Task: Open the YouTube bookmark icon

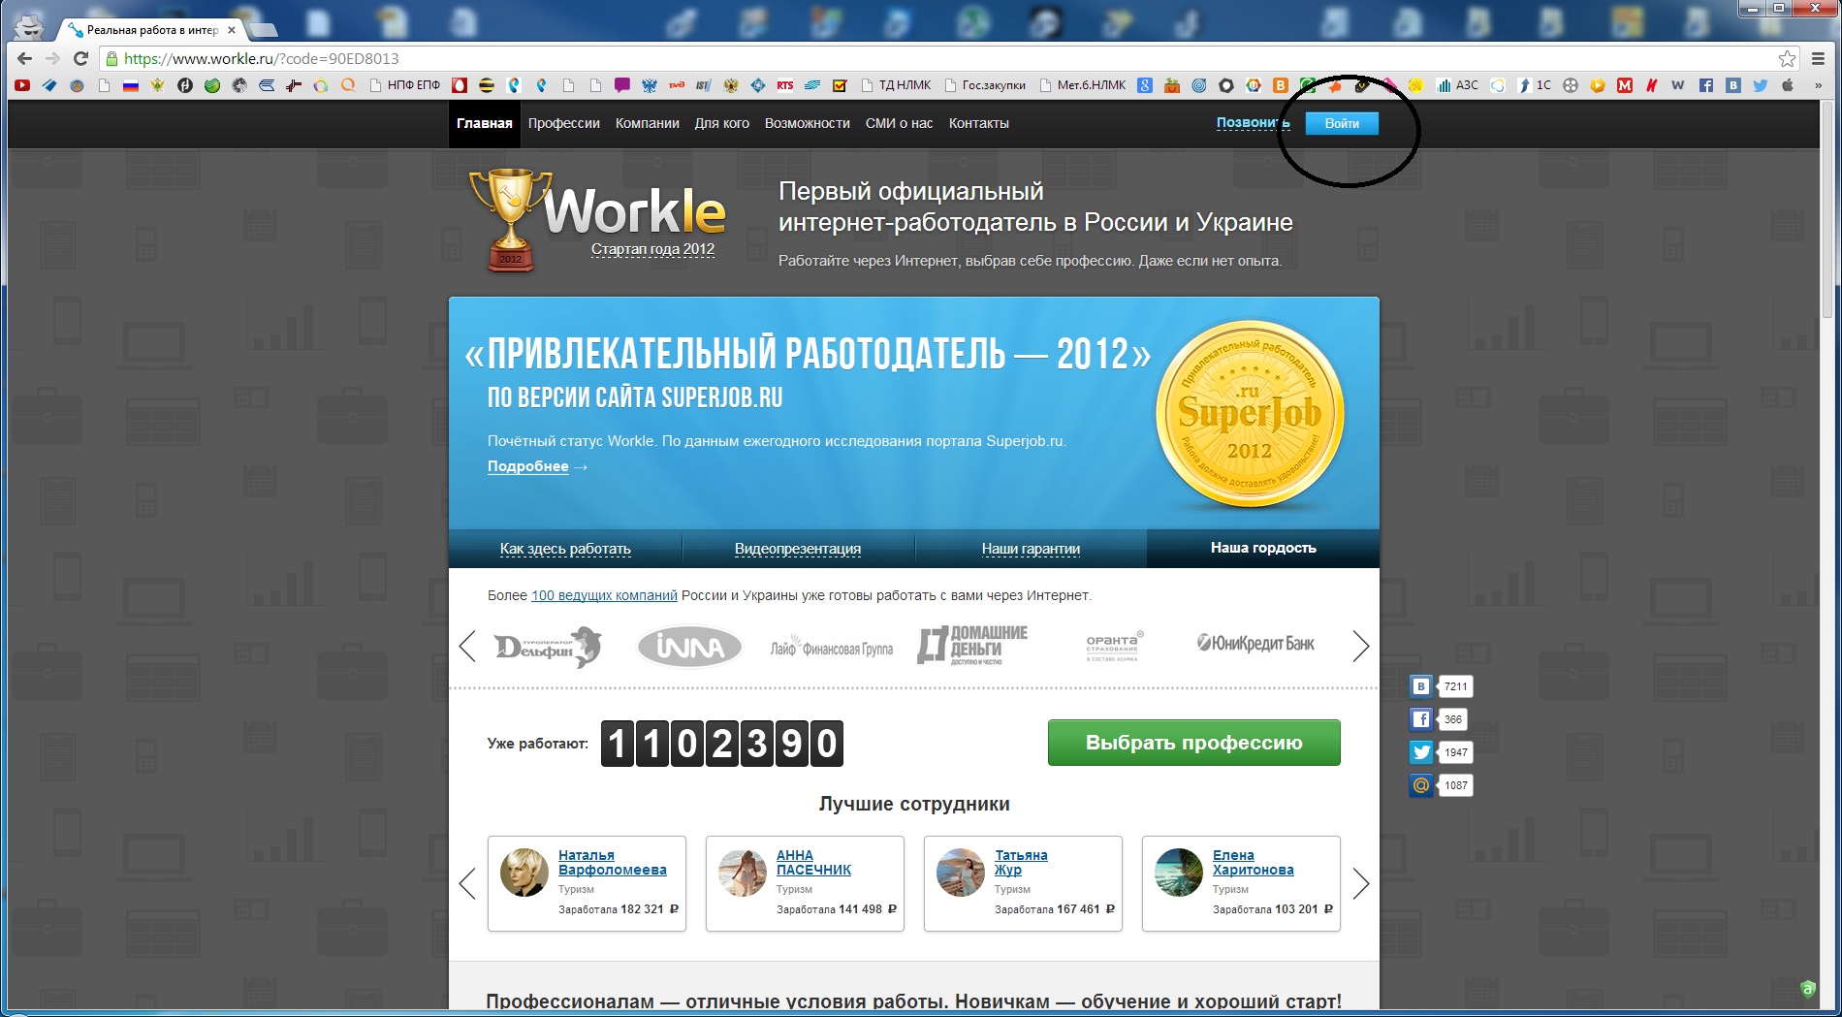Action: point(22,85)
